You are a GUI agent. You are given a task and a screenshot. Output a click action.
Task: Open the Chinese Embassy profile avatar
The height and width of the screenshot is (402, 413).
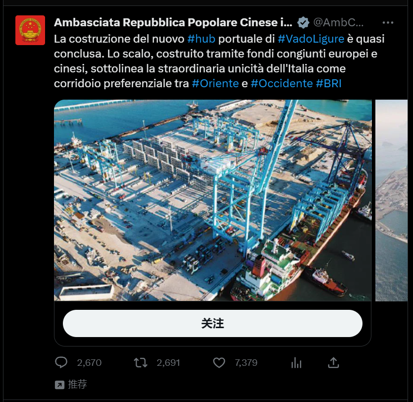click(30, 30)
